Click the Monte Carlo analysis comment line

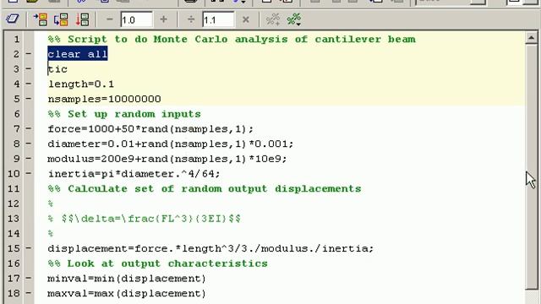(x=232, y=40)
